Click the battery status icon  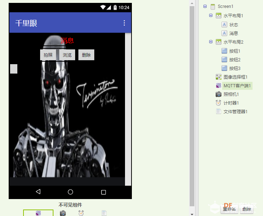(115, 7)
